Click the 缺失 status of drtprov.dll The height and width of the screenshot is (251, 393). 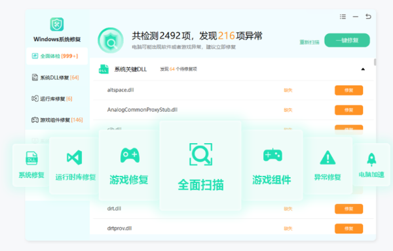pos(288,229)
